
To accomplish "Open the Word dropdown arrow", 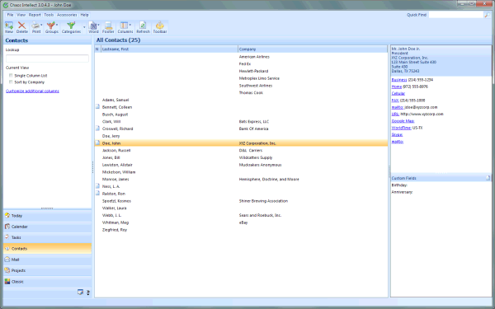I will tap(98, 25).
